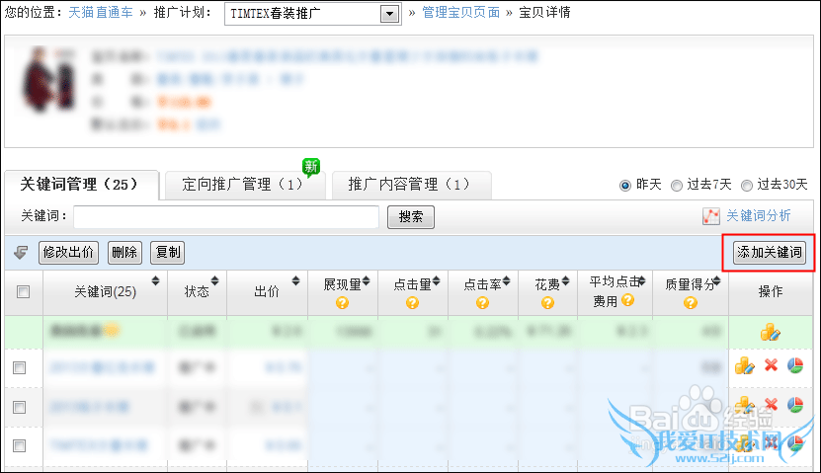Screen dimensions: 821x473
Task: Click help icon under 质量得分 column
Action: click(691, 303)
